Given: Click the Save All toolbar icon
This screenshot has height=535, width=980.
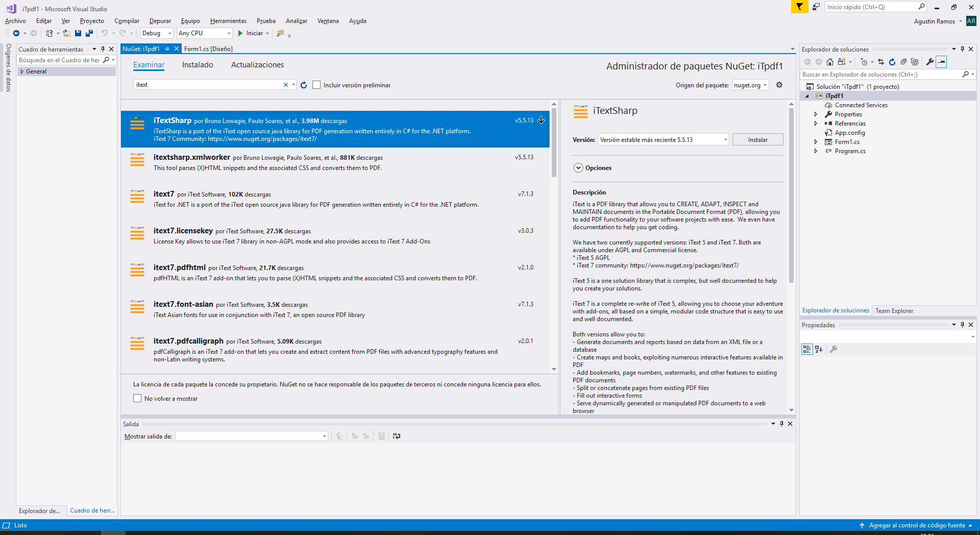Looking at the screenshot, I should pos(89,33).
